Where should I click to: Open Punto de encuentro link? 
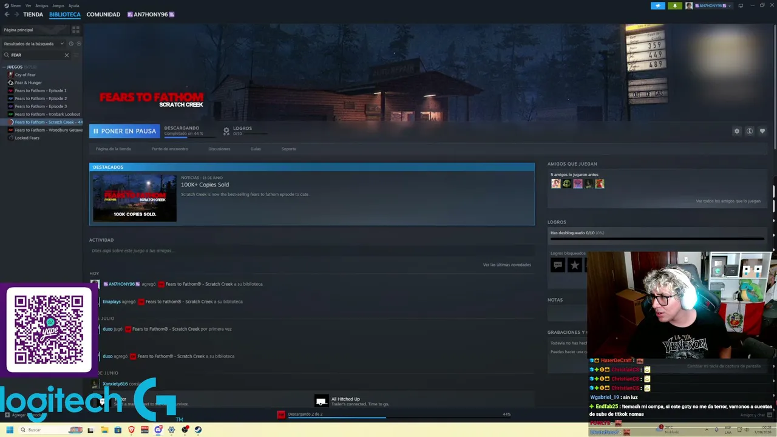click(169, 149)
